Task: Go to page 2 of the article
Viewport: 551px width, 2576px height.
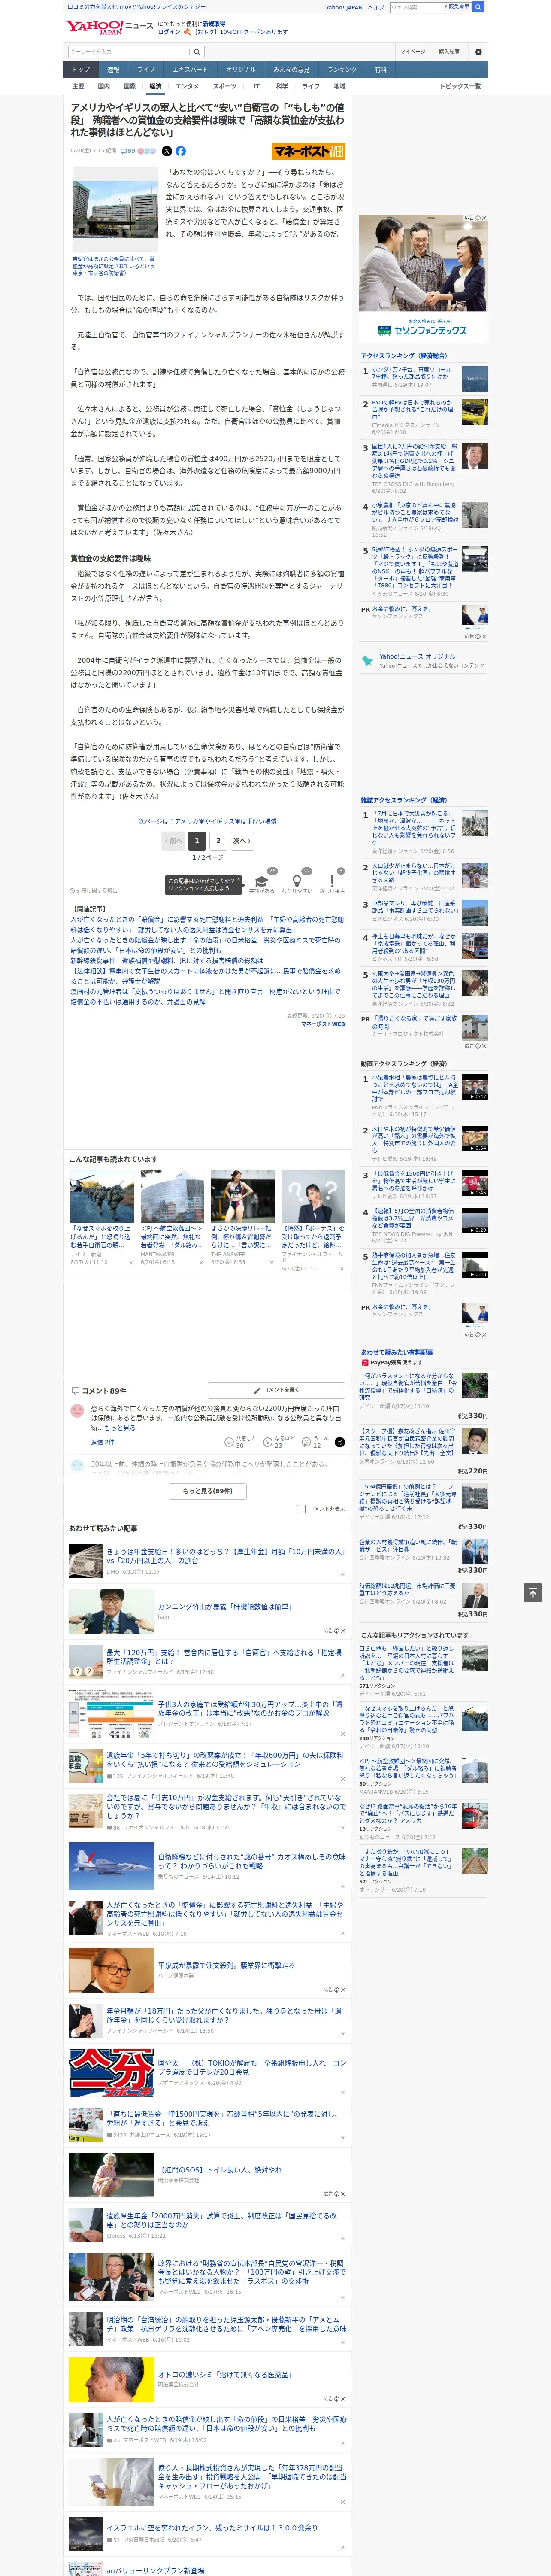Action: (x=218, y=841)
